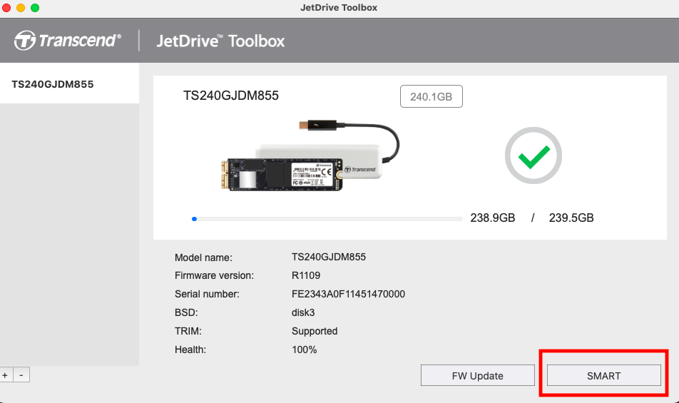Click the Transcend logo in header

(67, 40)
